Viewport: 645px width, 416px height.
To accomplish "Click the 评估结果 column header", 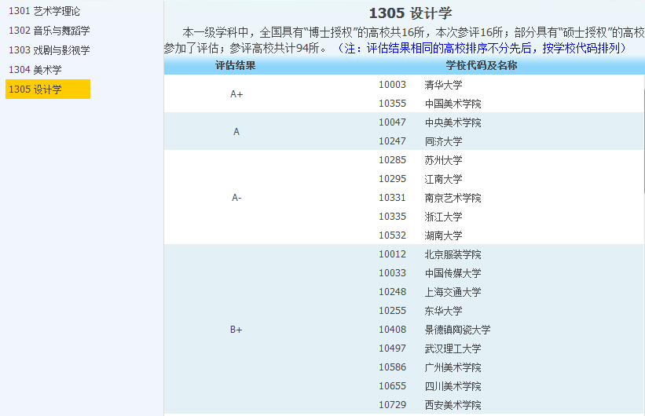I will tap(236, 65).
